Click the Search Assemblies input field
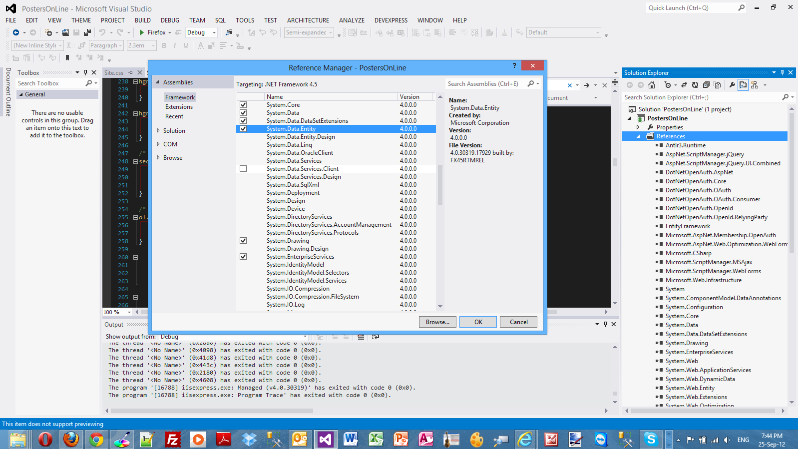The image size is (798, 449). click(486, 84)
